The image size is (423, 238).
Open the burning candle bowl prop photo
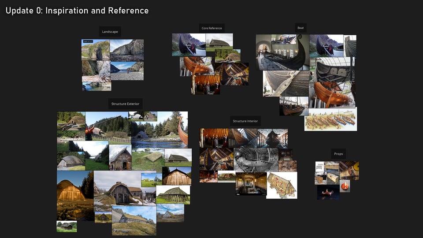pos(345,186)
